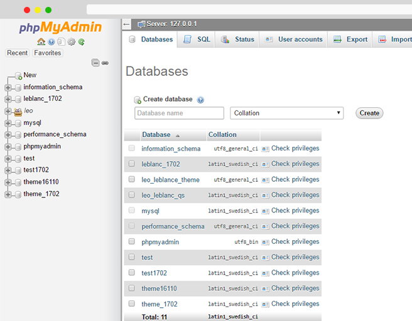Open the Recent tables list
Image resolution: width=412 pixels, height=321 pixels.
click(18, 53)
